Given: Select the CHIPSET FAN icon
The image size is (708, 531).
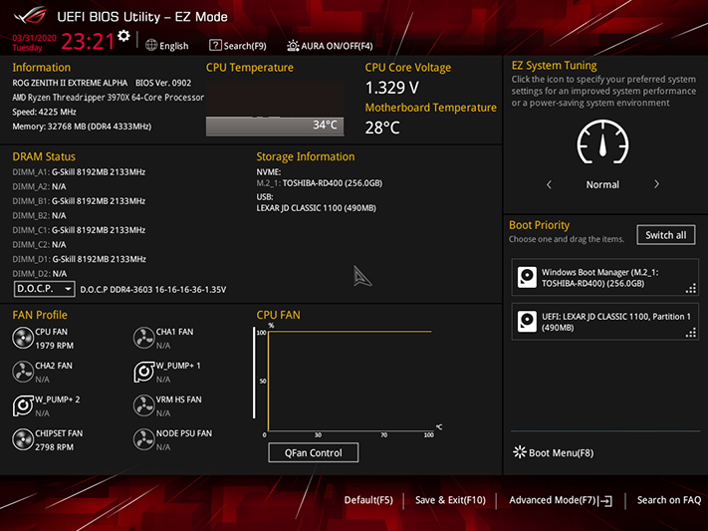Looking at the screenshot, I should pyautogui.click(x=23, y=439).
